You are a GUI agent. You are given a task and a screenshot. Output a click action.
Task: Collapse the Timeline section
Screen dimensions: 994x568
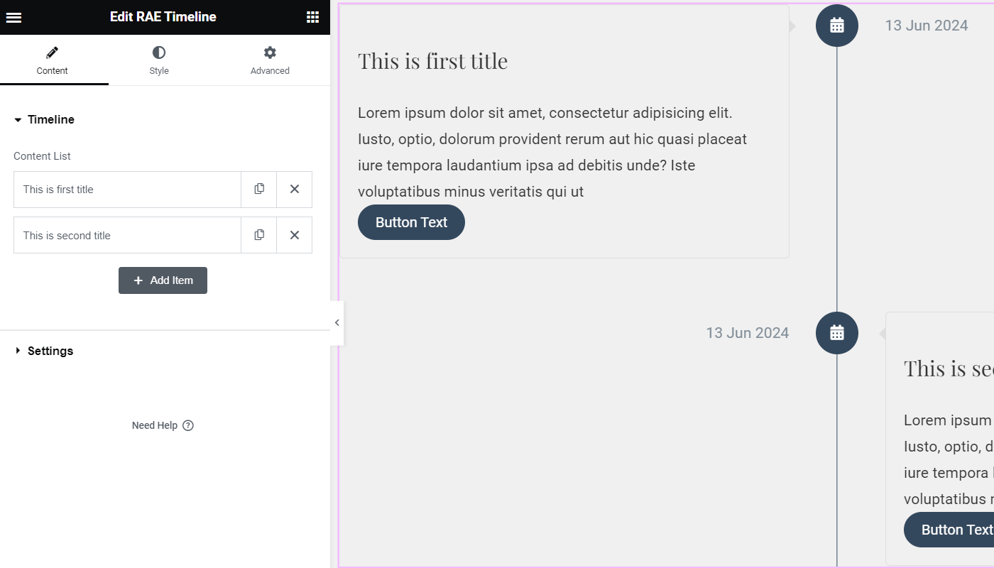coord(44,119)
